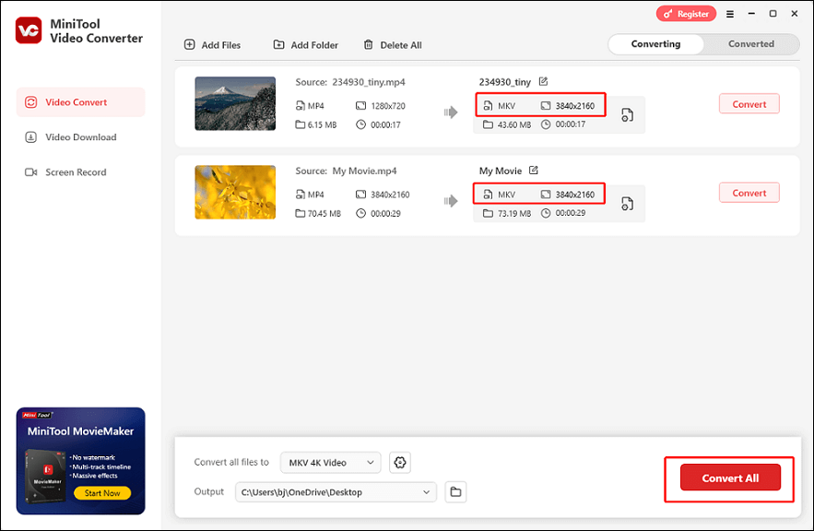Minimize the MiniTool window
This screenshot has height=531, width=814.
(751, 14)
